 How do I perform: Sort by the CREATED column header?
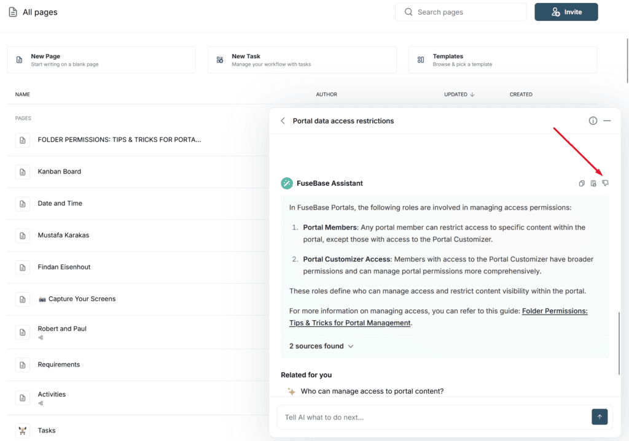[x=521, y=94]
